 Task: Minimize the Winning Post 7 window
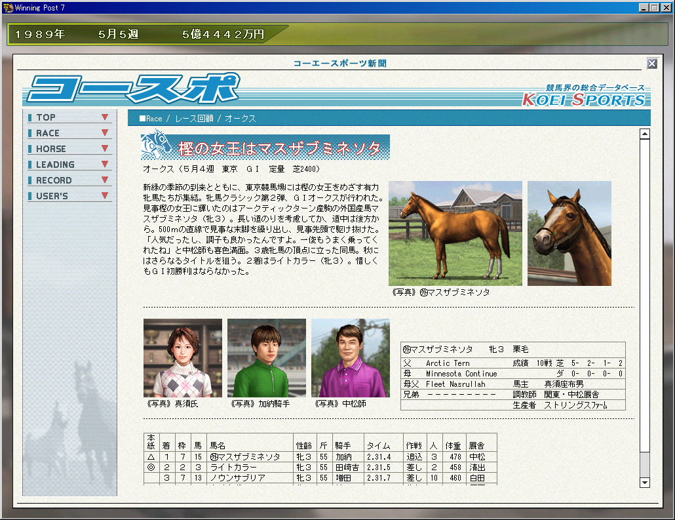(x=644, y=7)
